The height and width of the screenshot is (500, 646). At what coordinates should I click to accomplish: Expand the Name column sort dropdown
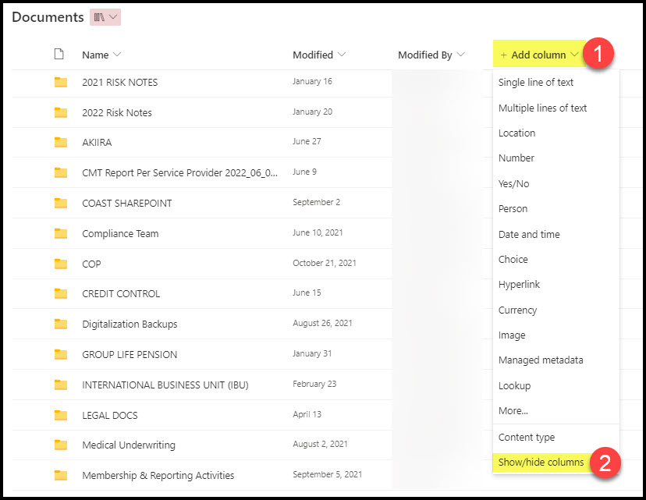coord(118,55)
